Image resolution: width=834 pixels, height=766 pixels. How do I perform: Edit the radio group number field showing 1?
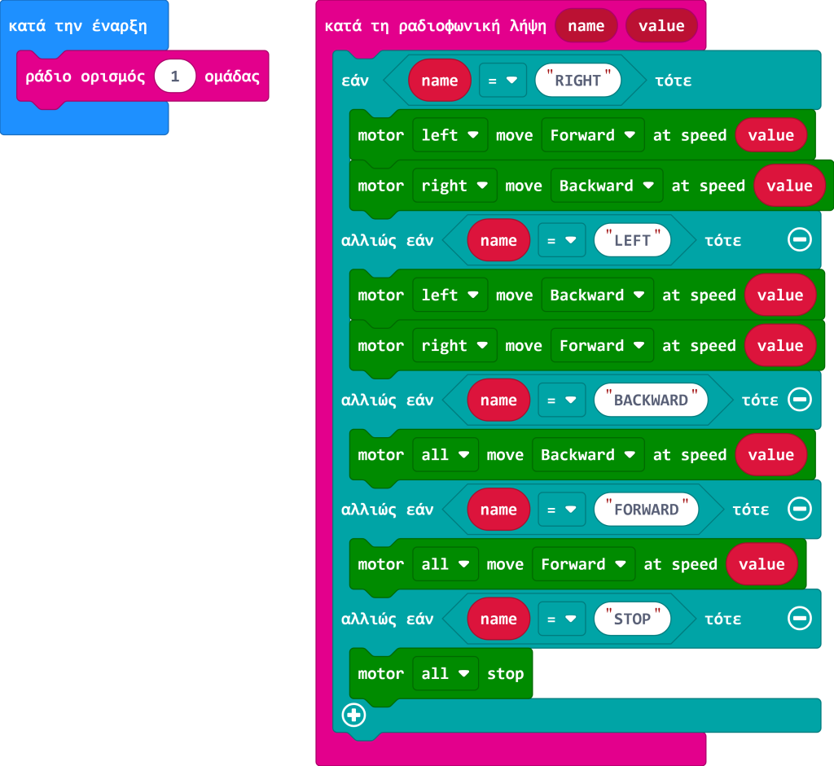tap(175, 77)
